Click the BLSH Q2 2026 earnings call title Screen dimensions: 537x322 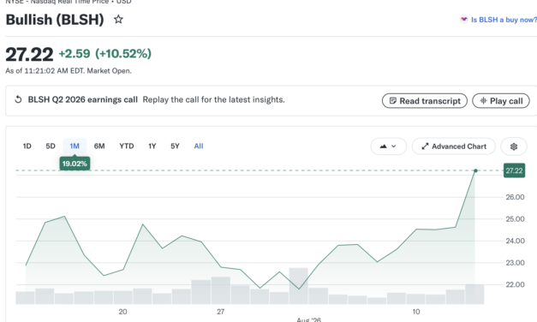click(82, 99)
